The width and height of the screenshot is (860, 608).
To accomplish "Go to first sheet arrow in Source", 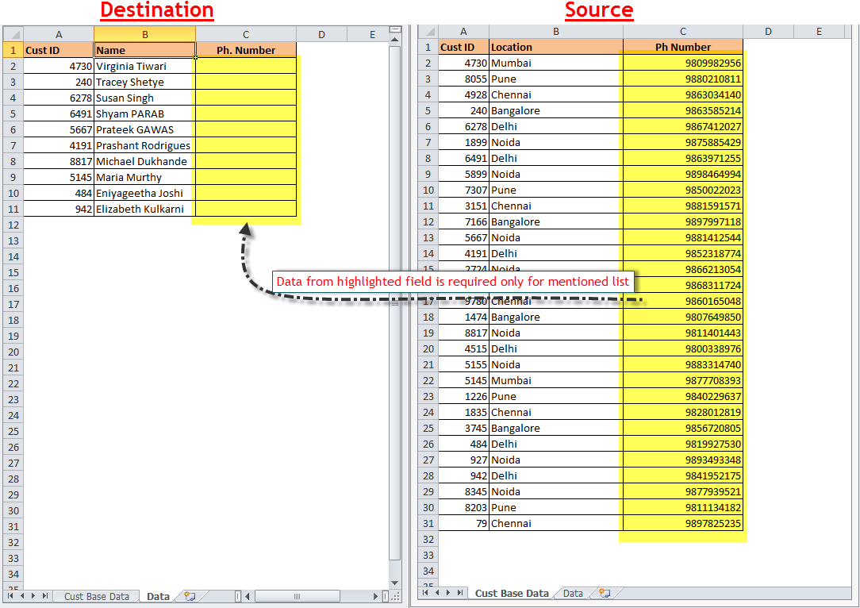I will pos(425,593).
